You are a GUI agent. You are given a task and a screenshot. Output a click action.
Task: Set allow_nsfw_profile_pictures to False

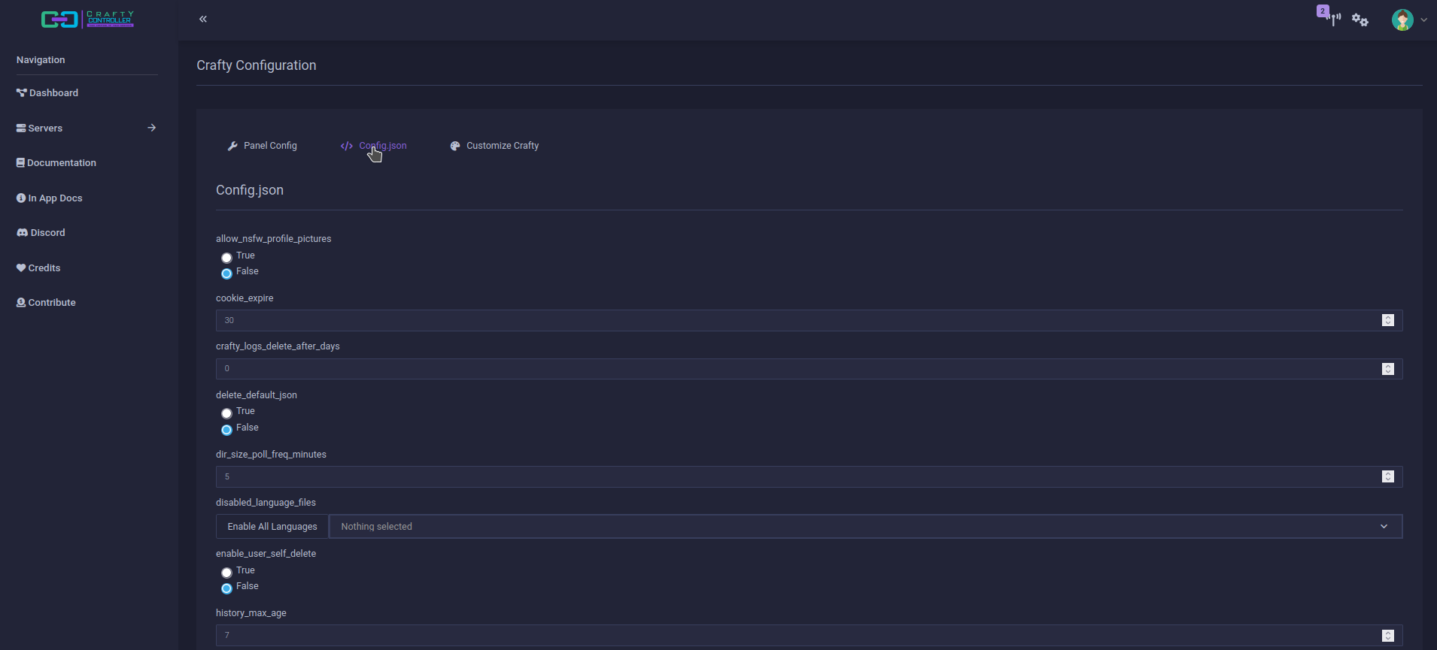click(226, 274)
